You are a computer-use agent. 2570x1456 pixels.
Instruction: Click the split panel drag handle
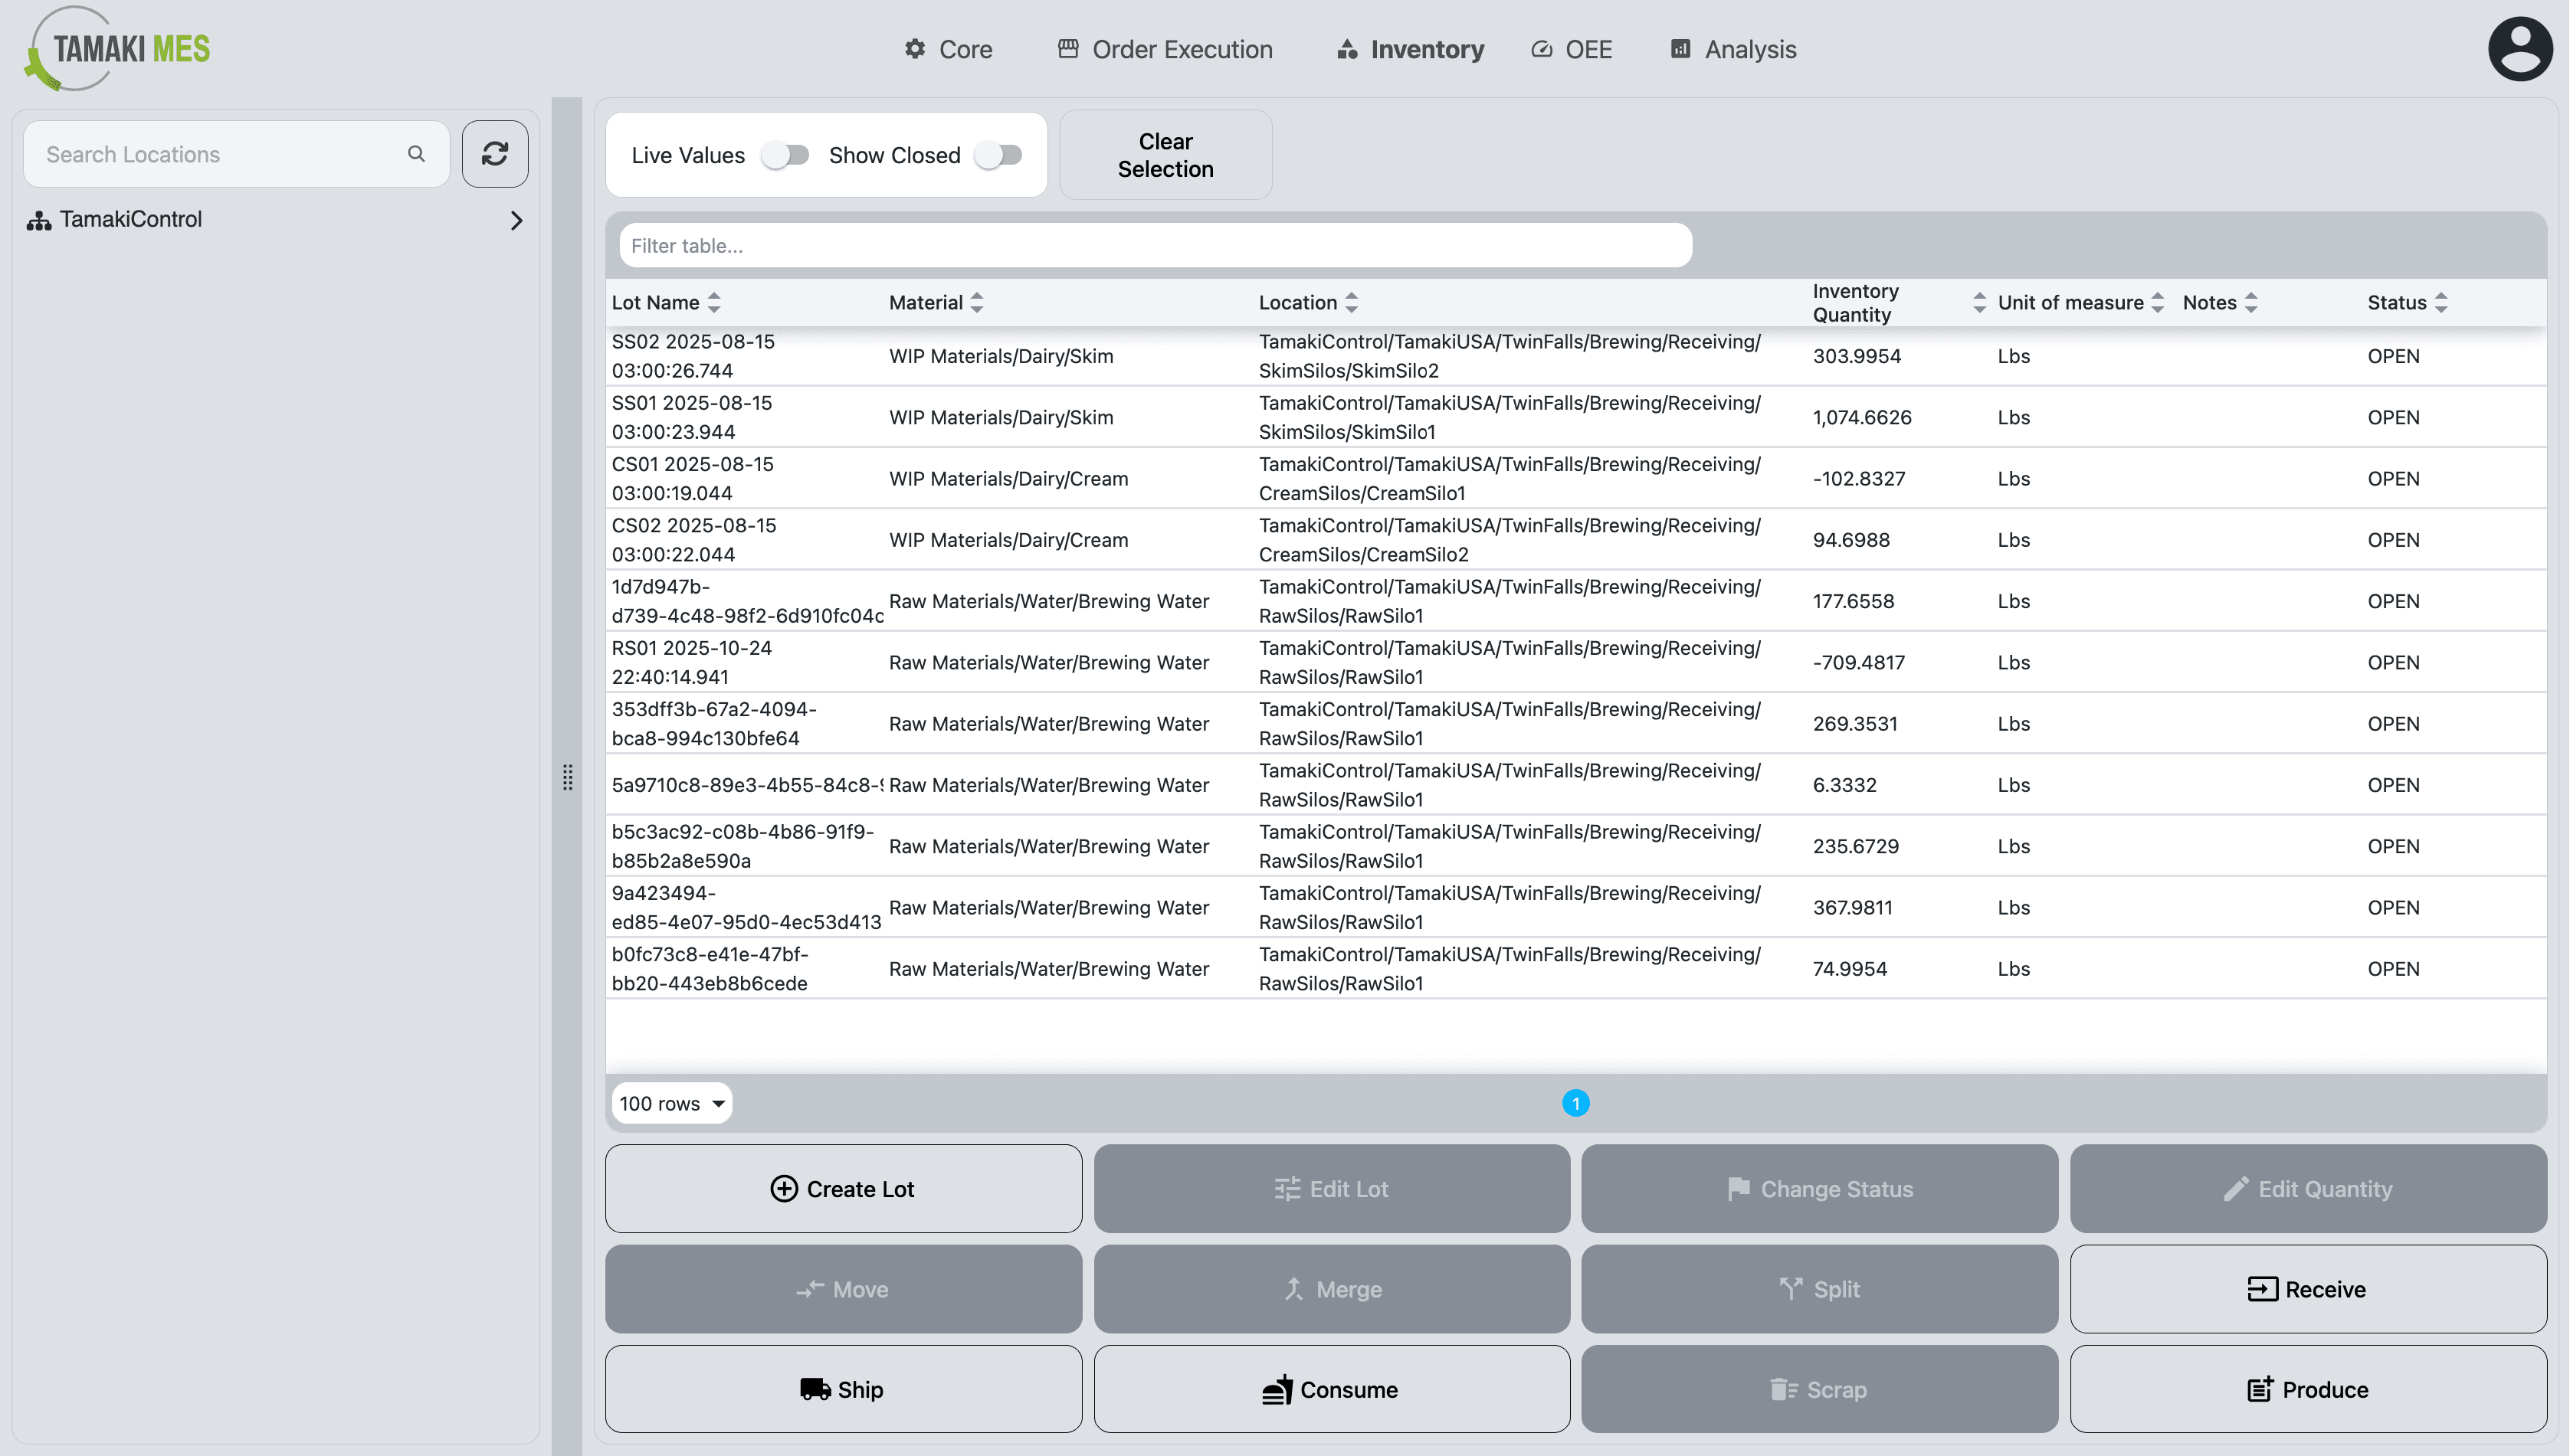coord(567,777)
